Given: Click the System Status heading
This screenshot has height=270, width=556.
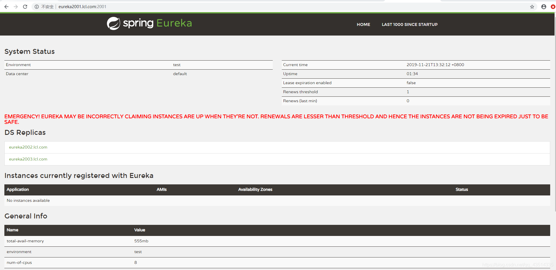Looking at the screenshot, I should (29, 51).
